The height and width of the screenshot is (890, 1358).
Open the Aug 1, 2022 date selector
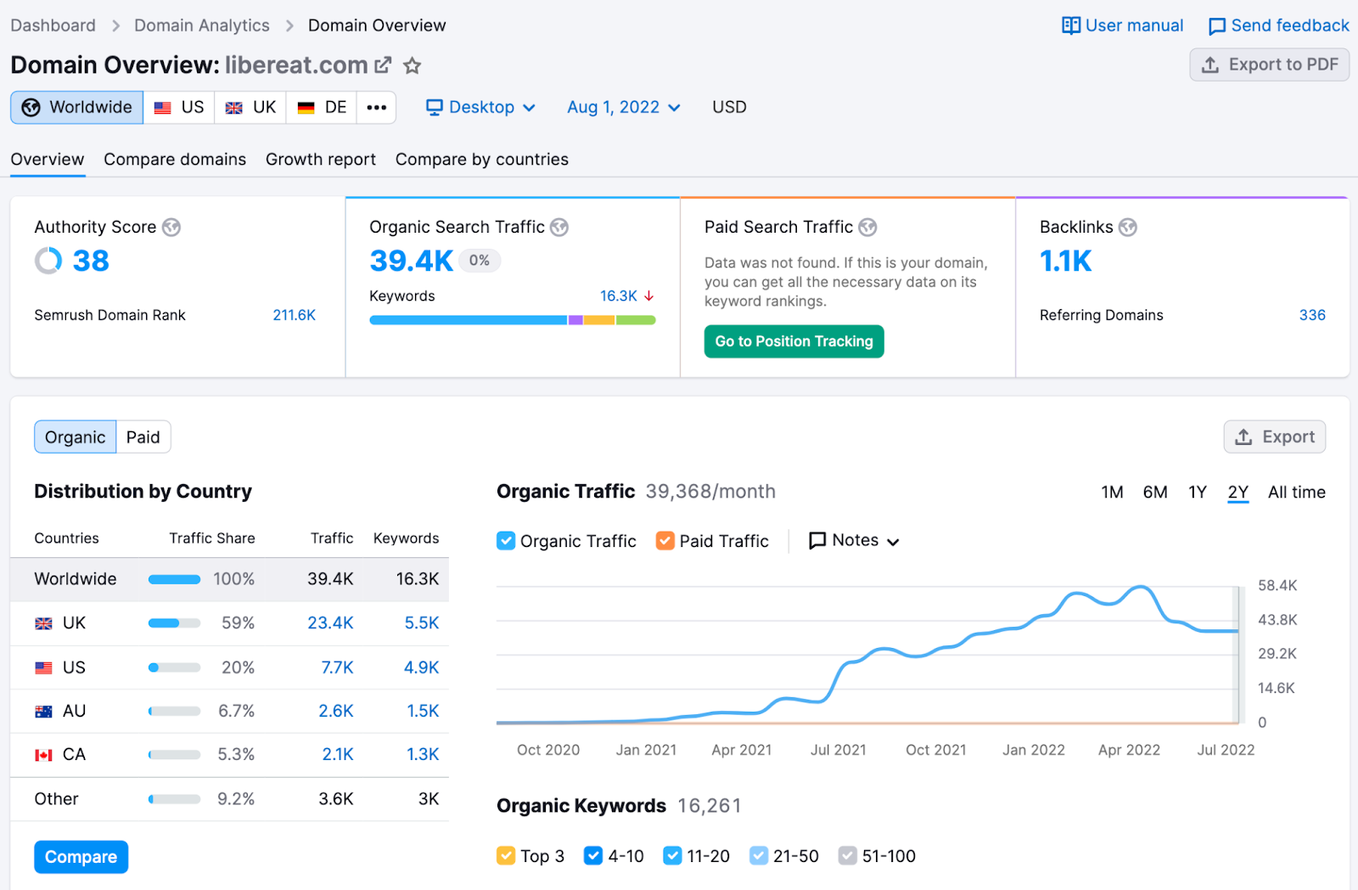tap(622, 107)
